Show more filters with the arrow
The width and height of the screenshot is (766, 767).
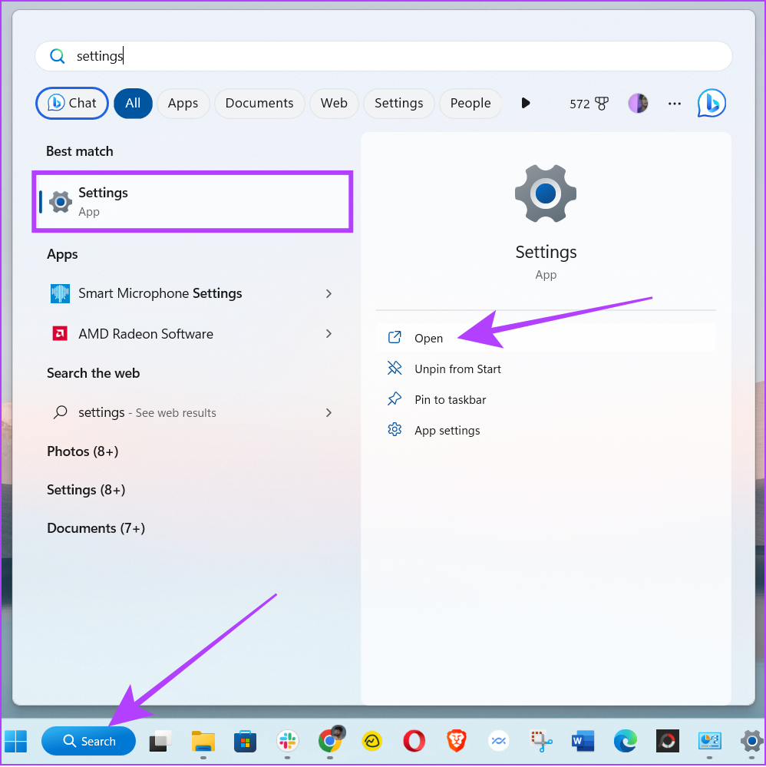tap(526, 103)
